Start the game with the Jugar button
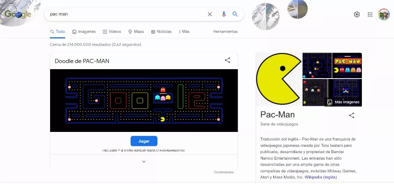This screenshot has height=184, width=394. pos(144,141)
